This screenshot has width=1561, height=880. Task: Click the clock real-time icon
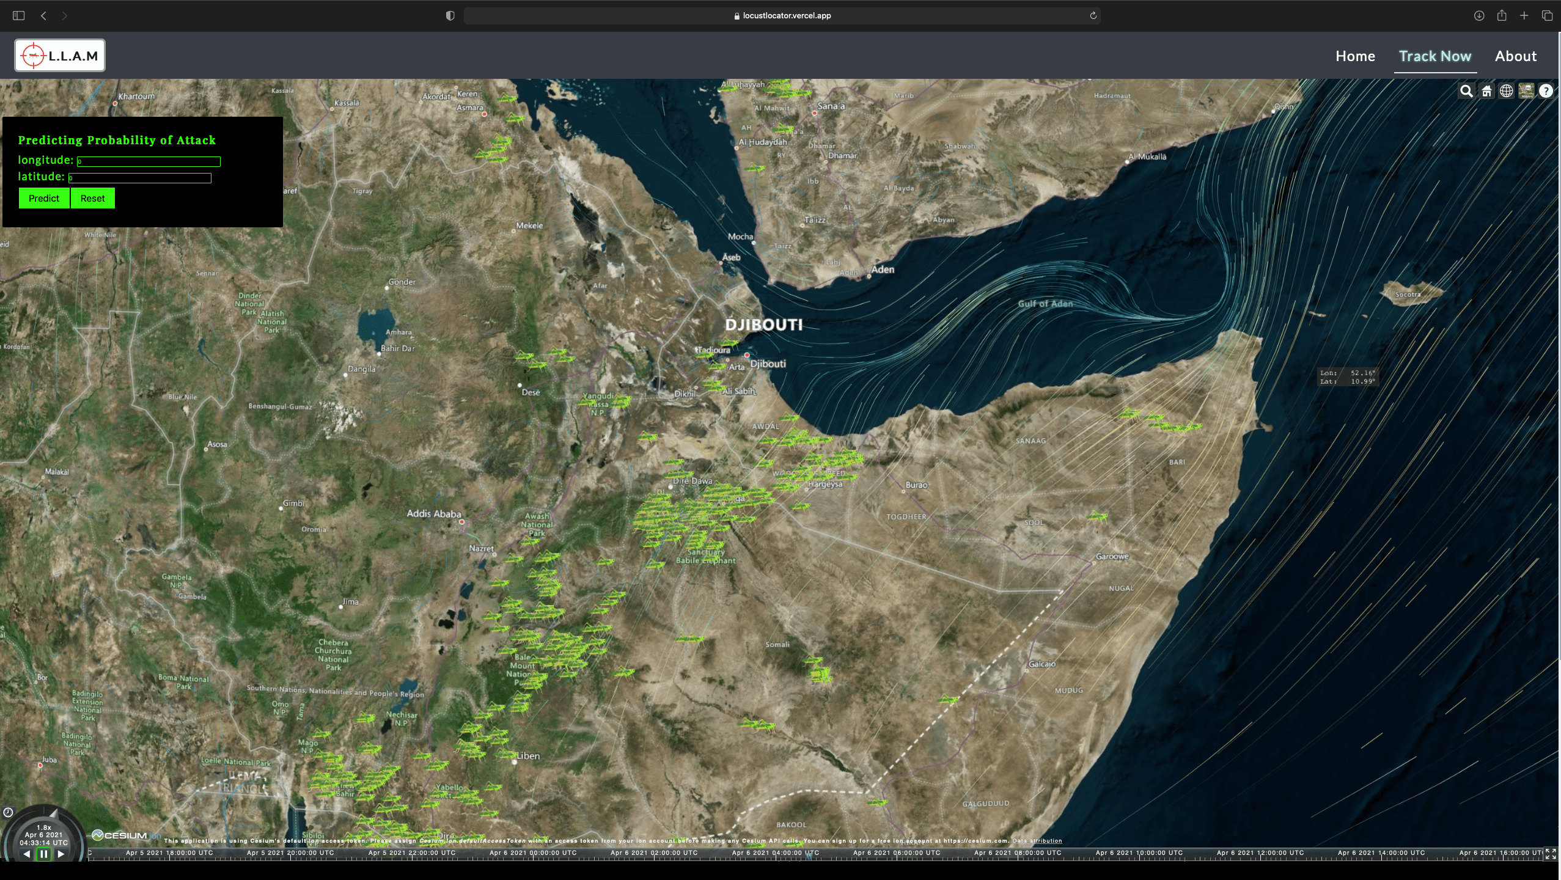8,812
